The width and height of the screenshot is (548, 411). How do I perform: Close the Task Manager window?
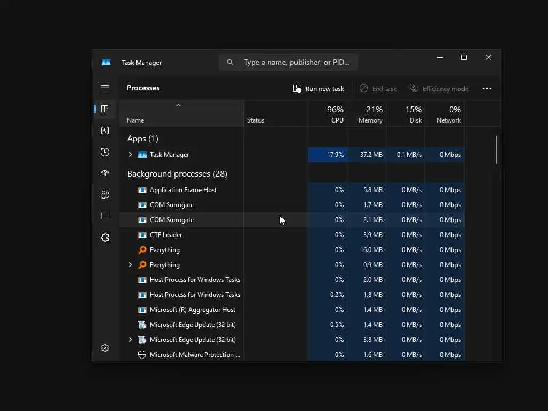pos(489,57)
